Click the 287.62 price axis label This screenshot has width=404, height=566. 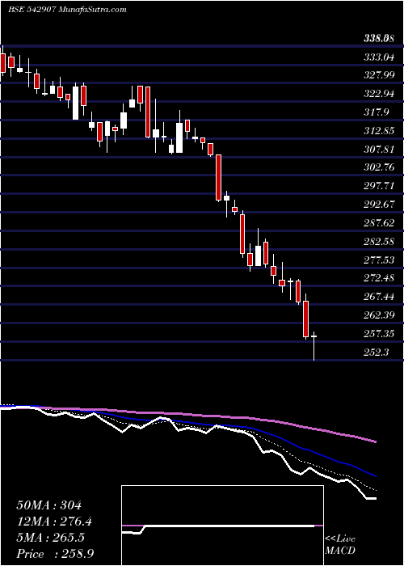(379, 222)
